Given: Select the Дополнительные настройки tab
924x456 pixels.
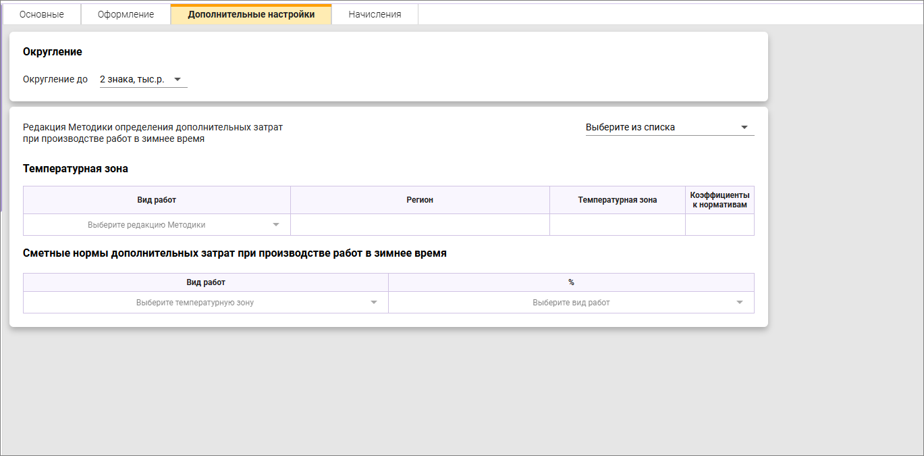Looking at the screenshot, I should (251, 14).
